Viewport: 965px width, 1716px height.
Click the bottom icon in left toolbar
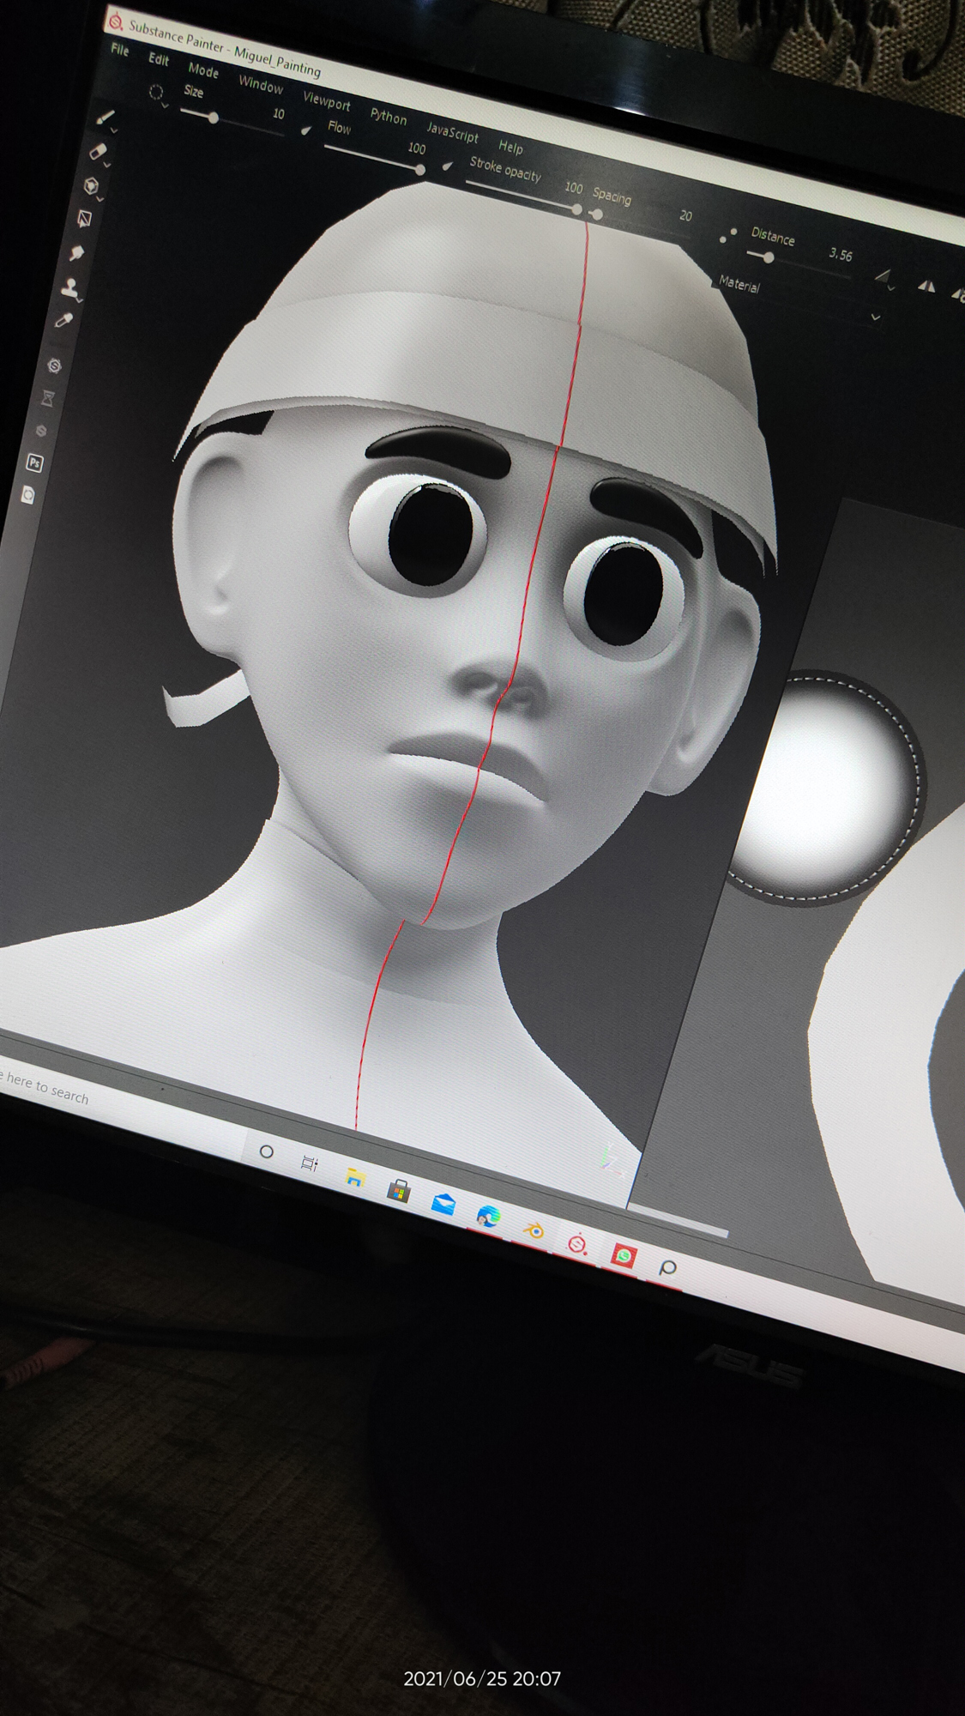click(27, 495)
